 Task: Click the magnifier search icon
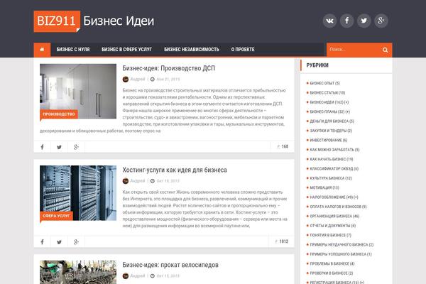pos(385,50)
